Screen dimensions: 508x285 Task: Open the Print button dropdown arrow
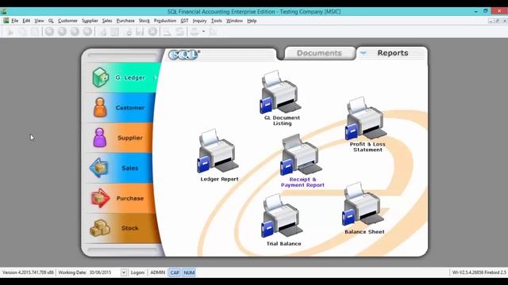pos(203,32)
